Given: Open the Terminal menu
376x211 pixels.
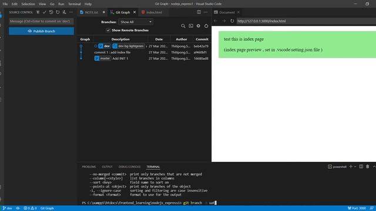Looking at the screenshot, I should pyautogui.click(x=75, y=4).
